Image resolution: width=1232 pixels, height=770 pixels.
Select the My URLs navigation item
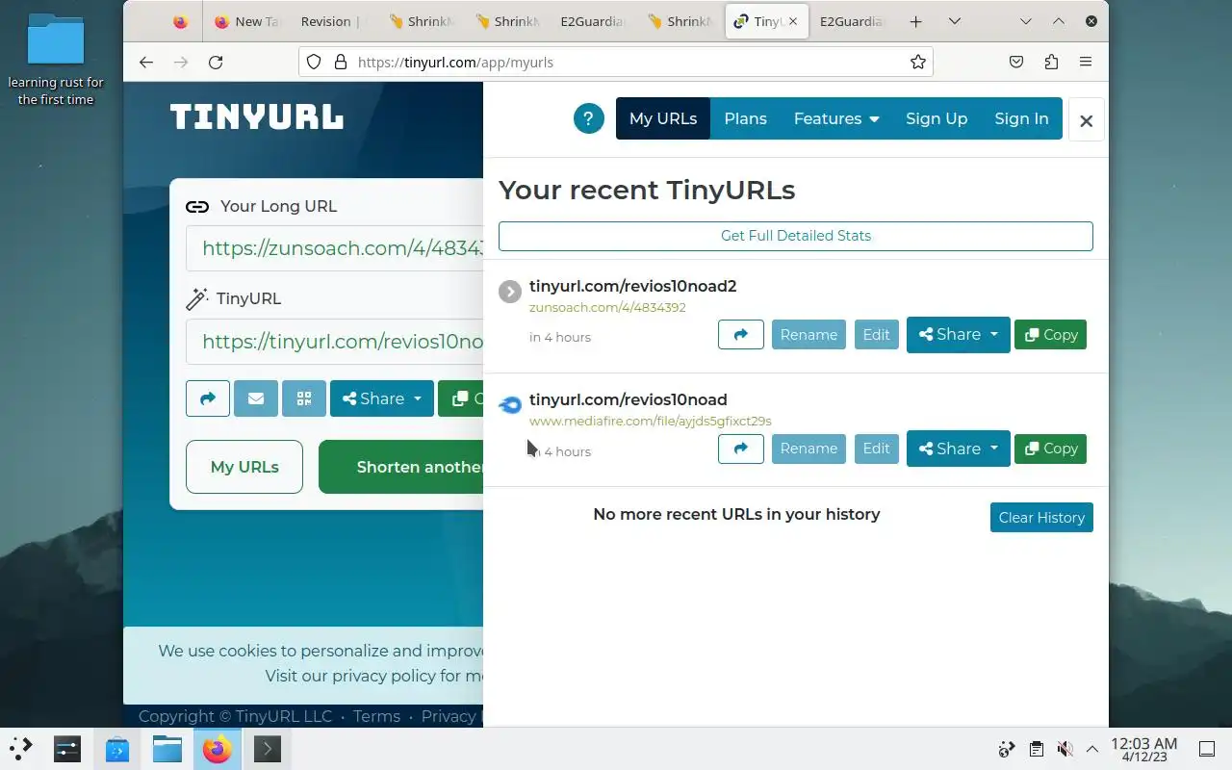pyautogui.click(x=663, y=118)
